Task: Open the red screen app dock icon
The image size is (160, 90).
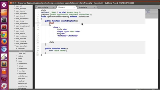Action: coord(4,27)
